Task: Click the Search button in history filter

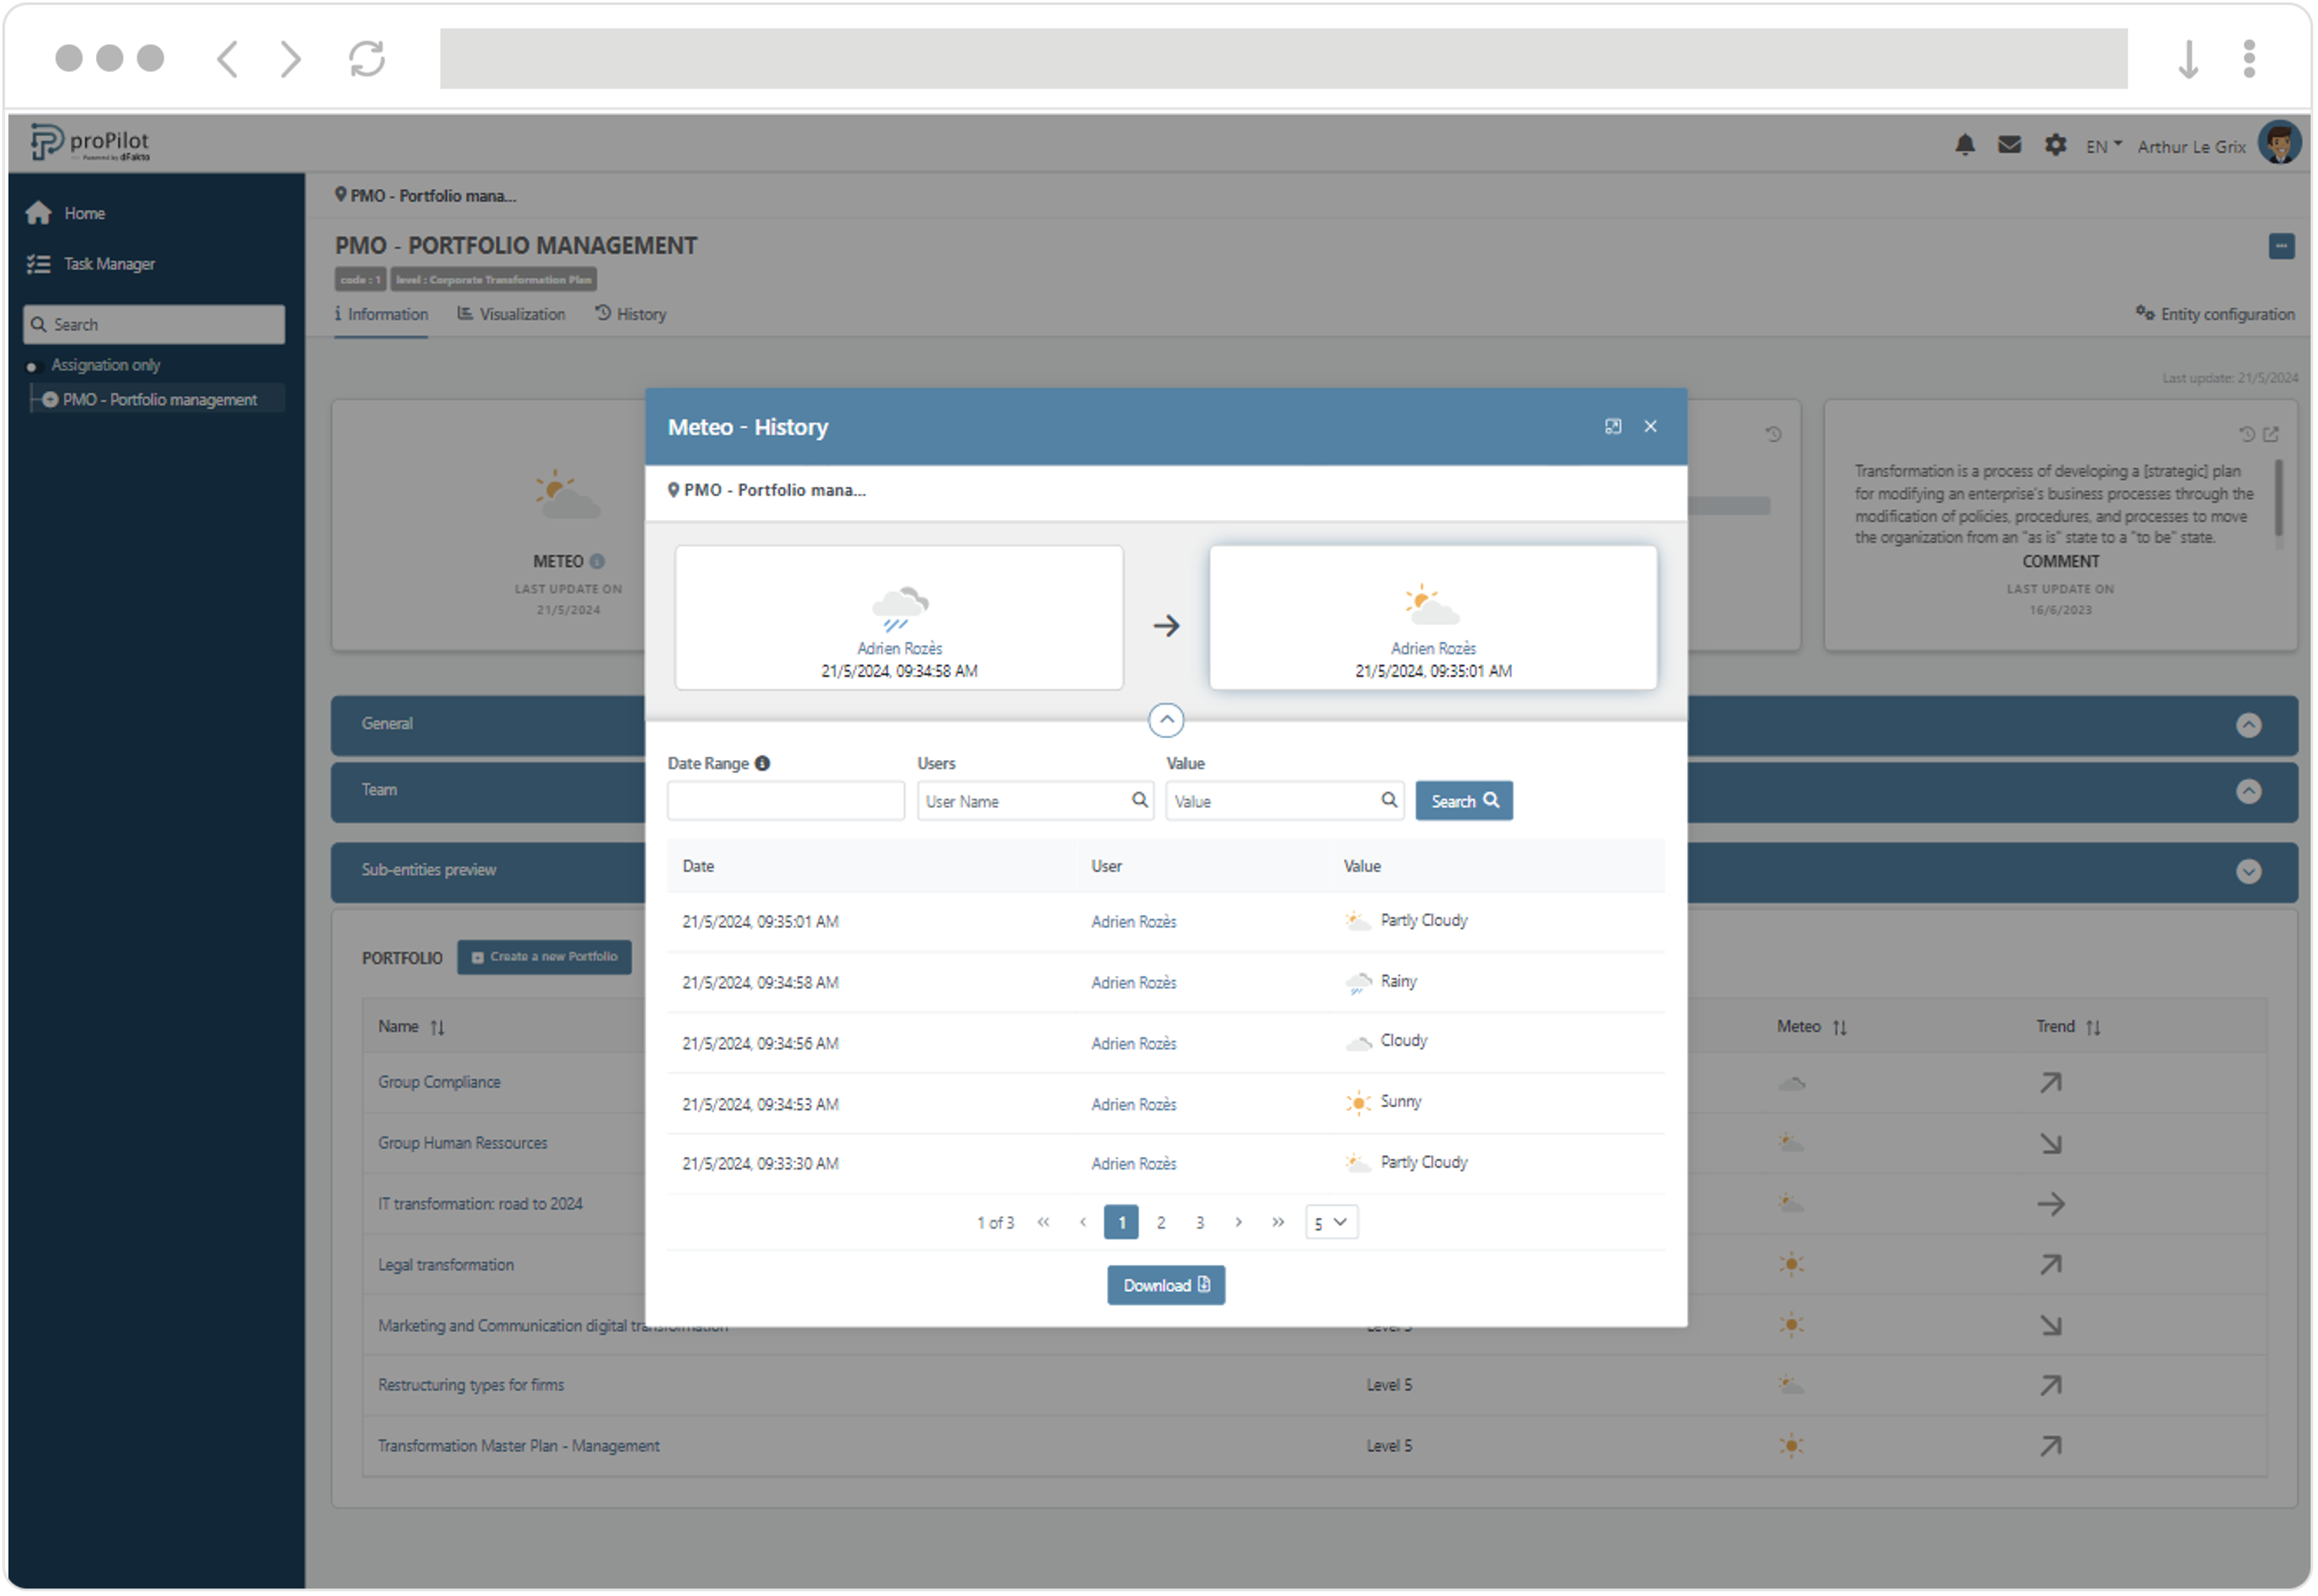Action: coord(1466,801)
